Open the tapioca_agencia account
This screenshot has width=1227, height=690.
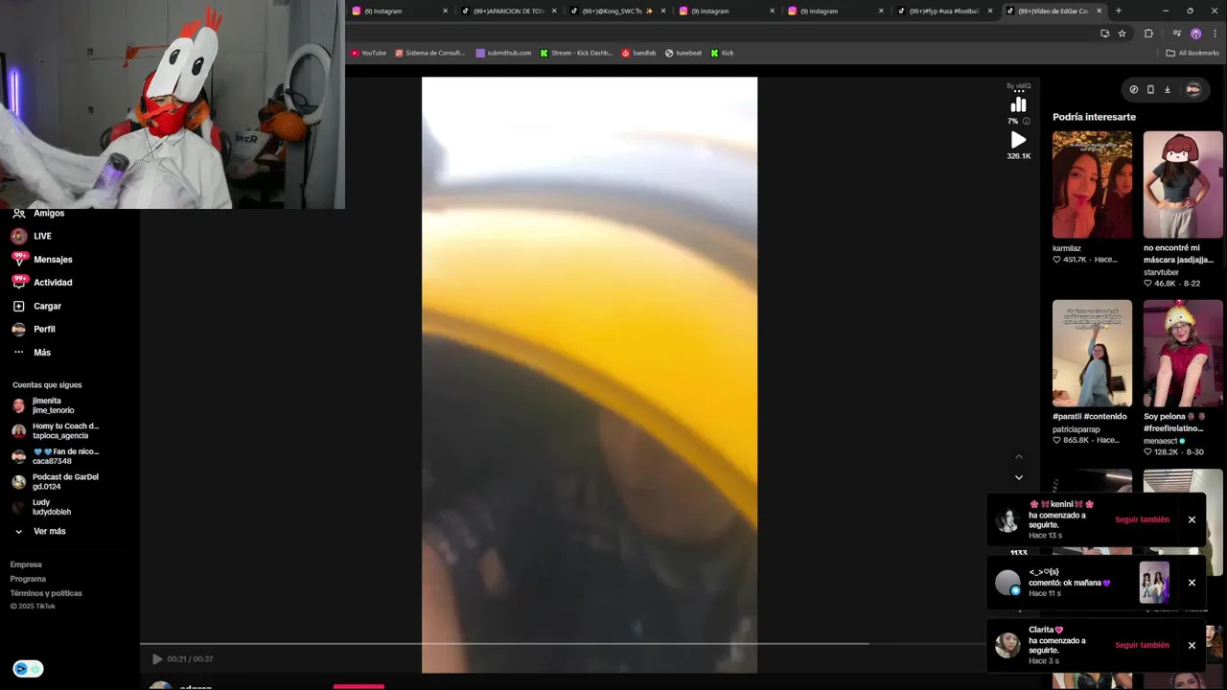tap(56, 431)
